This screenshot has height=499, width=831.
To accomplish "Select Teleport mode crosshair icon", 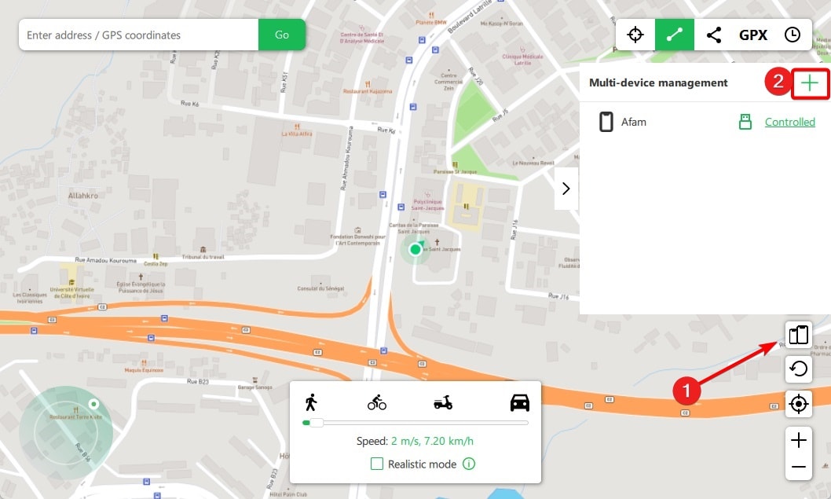I will click(635, 34).
